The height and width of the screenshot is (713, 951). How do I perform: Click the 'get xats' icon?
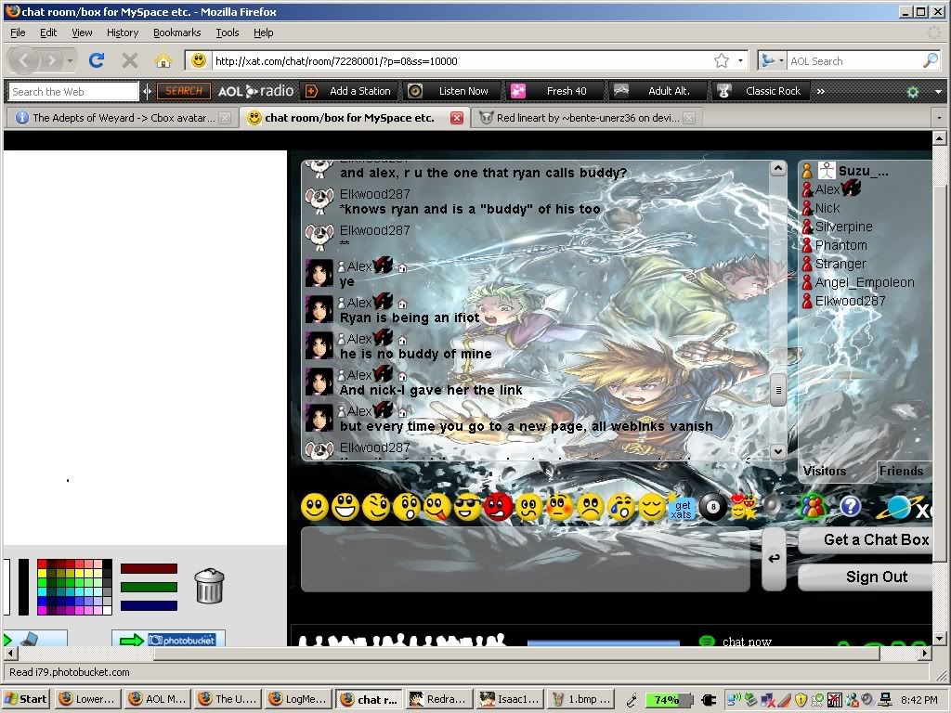point(682,507)
